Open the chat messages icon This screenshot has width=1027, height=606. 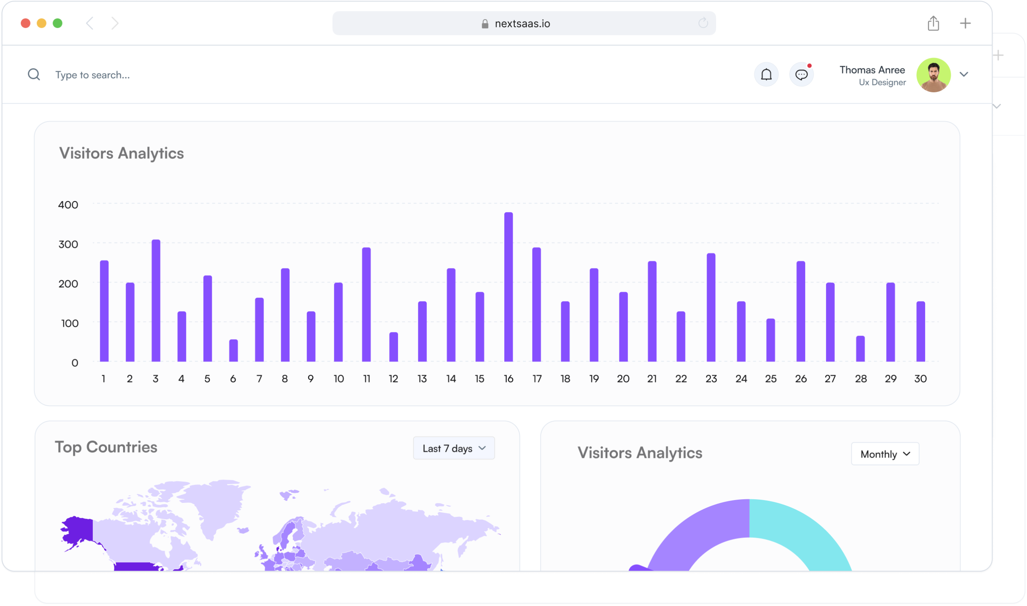[x=801, y=75]
